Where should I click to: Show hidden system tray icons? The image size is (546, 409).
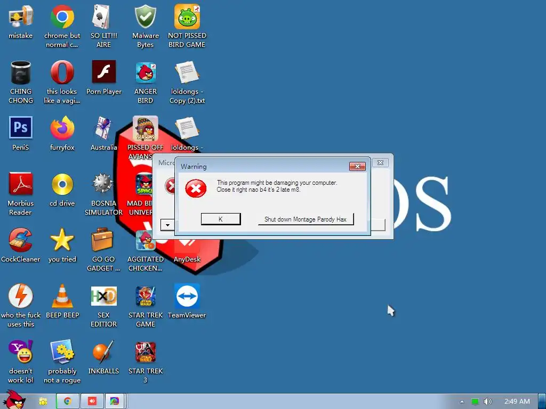pos(462,402)
